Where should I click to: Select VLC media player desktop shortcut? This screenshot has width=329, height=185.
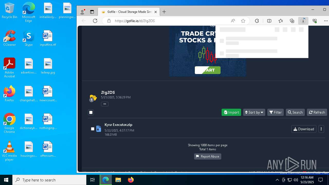pyautogui.click(x=10, y=151)
